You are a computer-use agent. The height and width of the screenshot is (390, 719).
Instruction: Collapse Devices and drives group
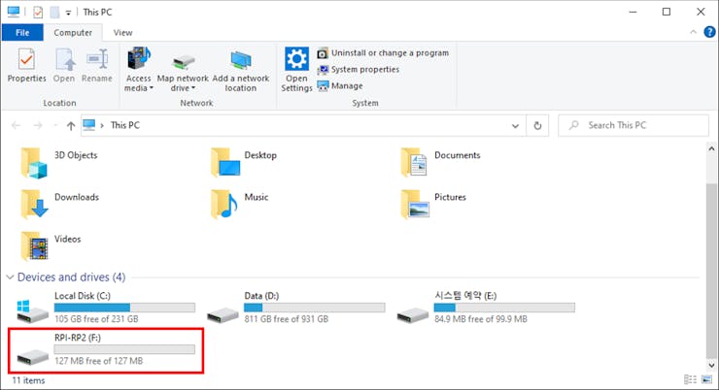point(10,277)
